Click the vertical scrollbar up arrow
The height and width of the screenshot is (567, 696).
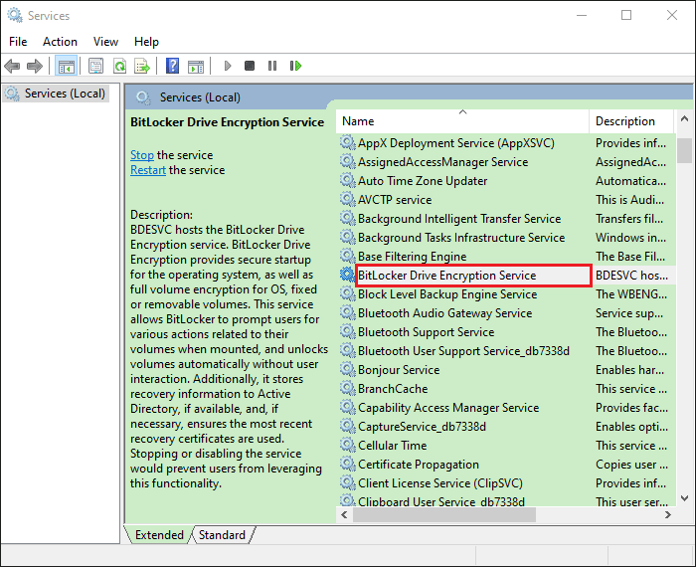click(x=684, y=119)
